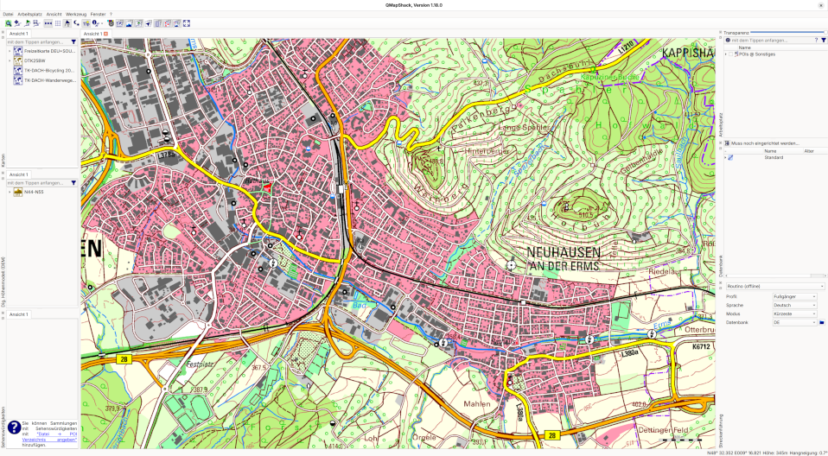Click the magnifier search icon in toolbar
Viewport: 828px width, 456px height.
[8, 23]
